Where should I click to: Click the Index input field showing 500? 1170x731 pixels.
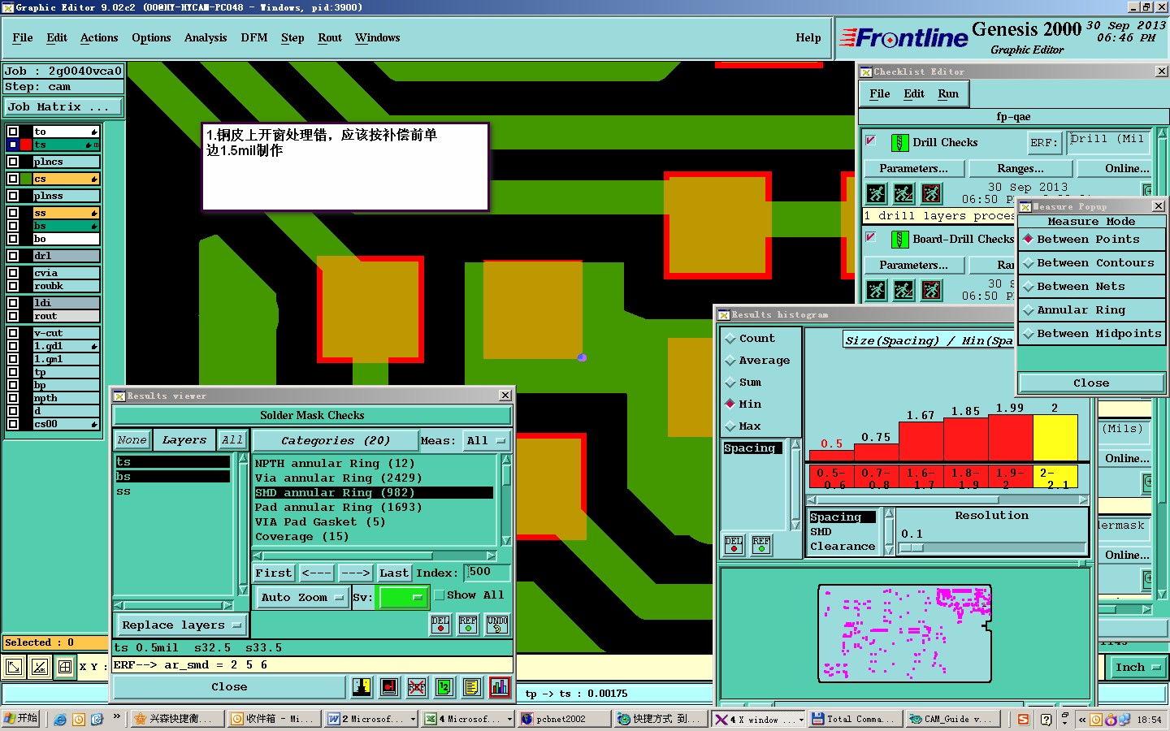click(x=487, y=573)
